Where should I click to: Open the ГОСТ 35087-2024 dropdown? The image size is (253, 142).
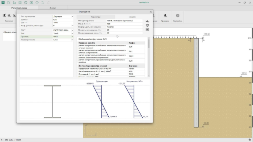point(72,30)
